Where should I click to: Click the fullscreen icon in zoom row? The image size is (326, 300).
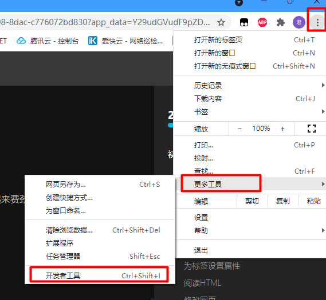pyautogui.click(x=312, y=129)
